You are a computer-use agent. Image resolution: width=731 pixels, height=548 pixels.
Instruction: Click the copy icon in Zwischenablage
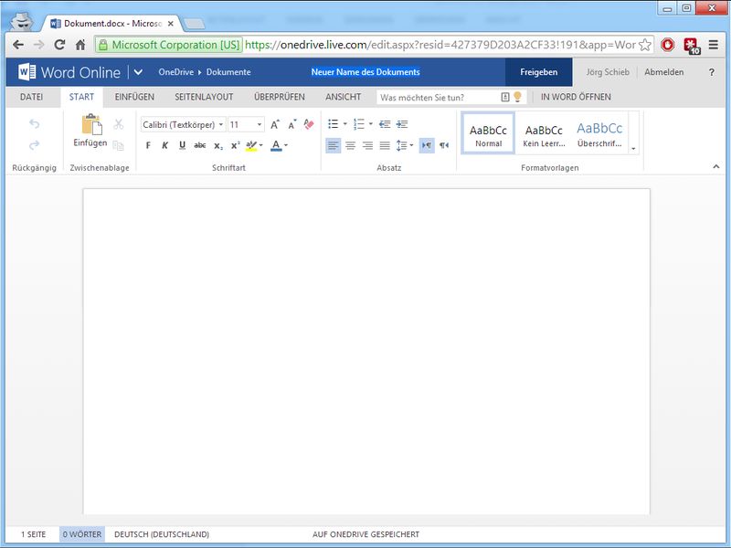[119, 145]
